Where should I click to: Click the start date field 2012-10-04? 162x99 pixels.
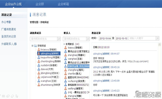105,38
